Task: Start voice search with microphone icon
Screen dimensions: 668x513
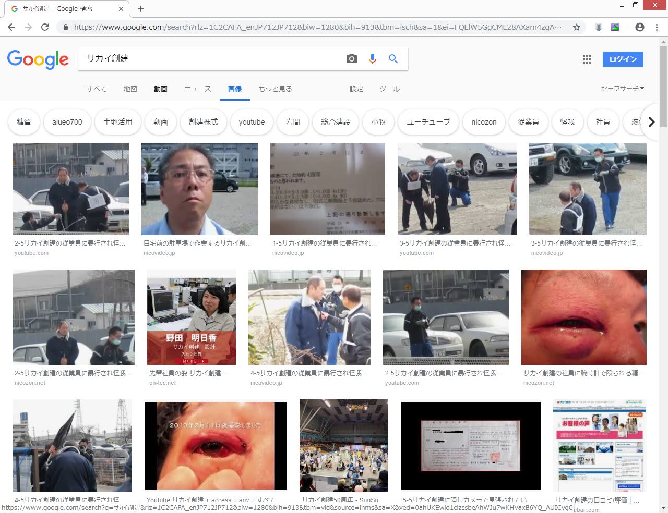Action: click(373, 59)
